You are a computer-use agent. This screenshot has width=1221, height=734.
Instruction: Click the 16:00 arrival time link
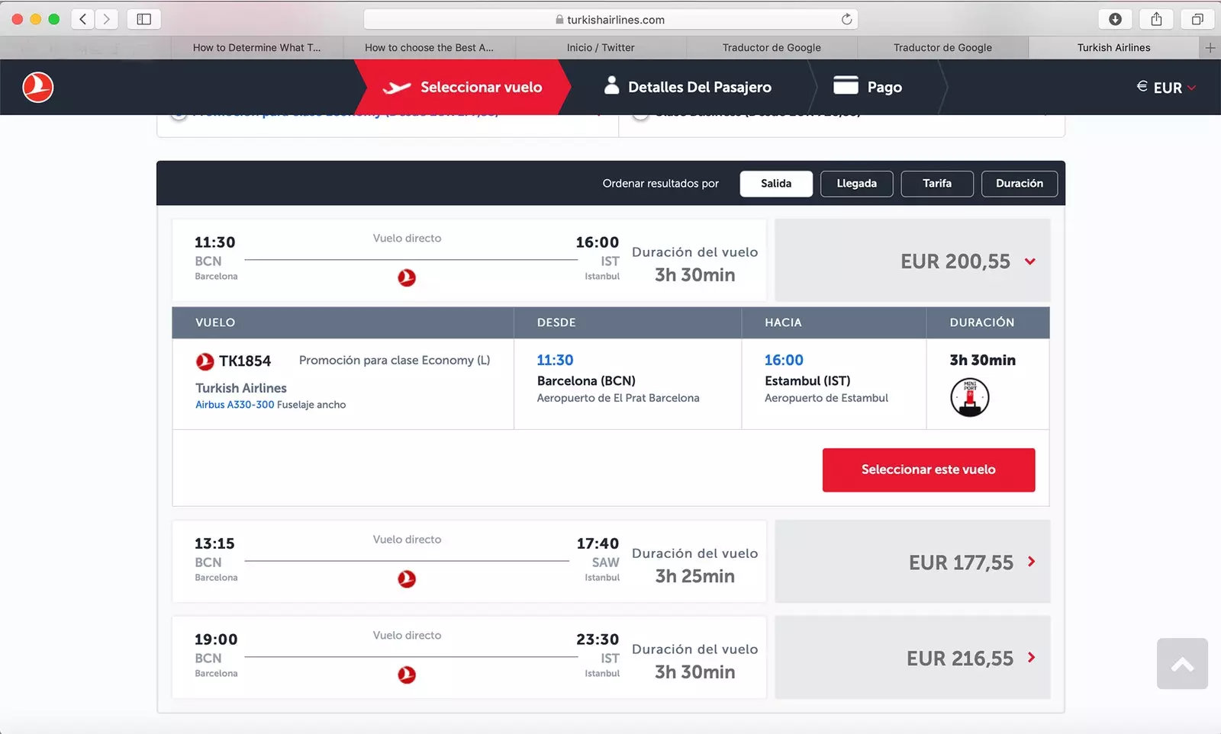784,360
